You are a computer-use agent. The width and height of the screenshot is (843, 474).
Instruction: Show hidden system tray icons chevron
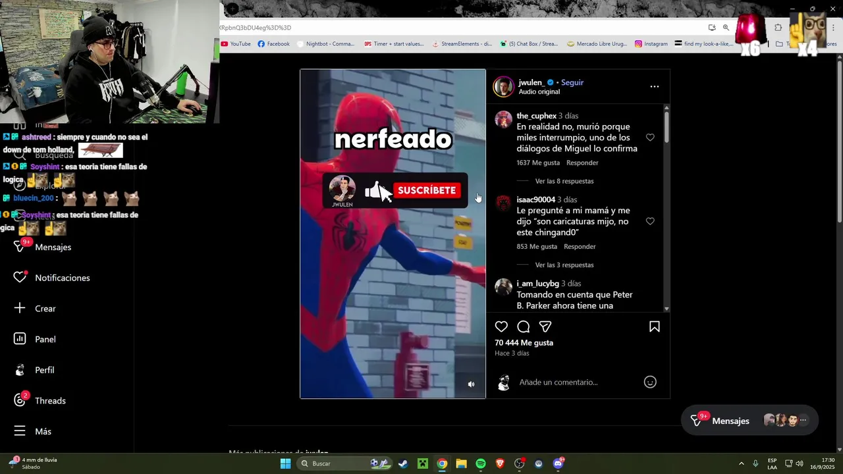tap(741, 463)
